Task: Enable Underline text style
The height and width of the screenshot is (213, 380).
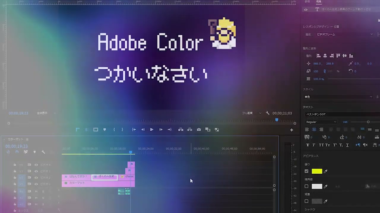Action: (x=347, y=145)
